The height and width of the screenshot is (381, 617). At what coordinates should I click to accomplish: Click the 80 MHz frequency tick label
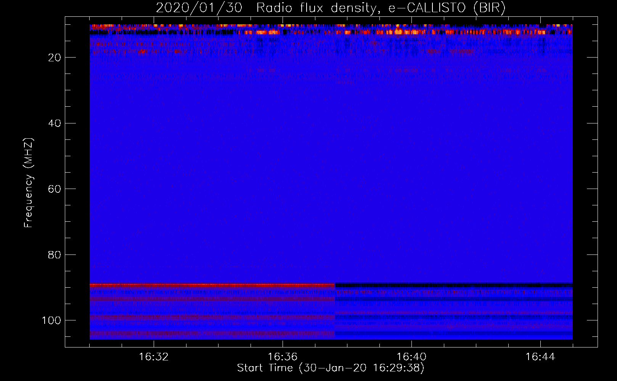[x=55, y=255]
